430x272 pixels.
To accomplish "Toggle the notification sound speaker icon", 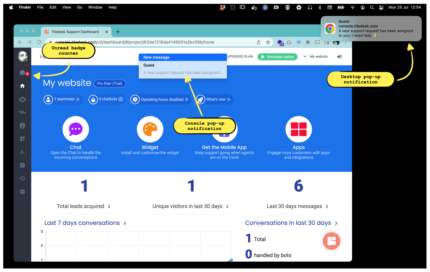I will tap(339, 56).
